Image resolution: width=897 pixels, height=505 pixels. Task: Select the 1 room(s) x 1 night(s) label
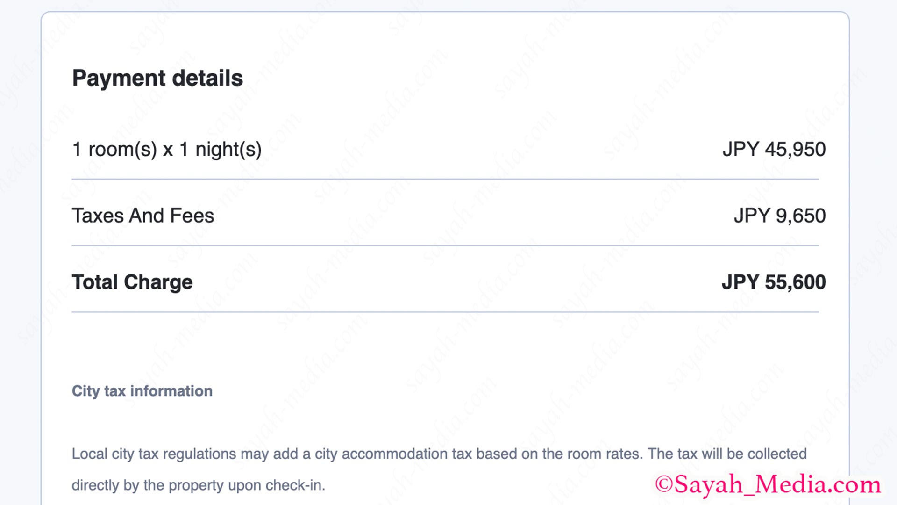(167, 150)
